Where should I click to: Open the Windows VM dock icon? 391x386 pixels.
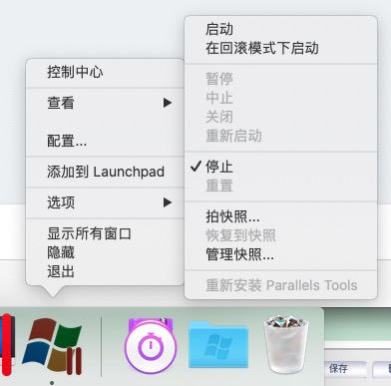[x=52, y=346]
